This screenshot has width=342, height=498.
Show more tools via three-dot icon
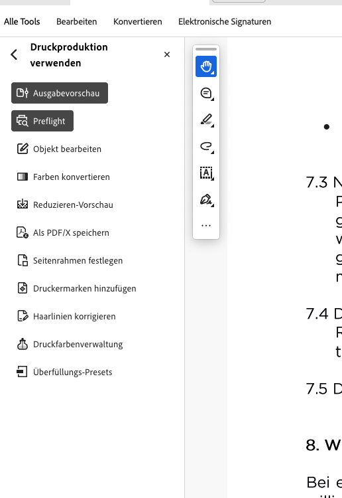point(206,226)
